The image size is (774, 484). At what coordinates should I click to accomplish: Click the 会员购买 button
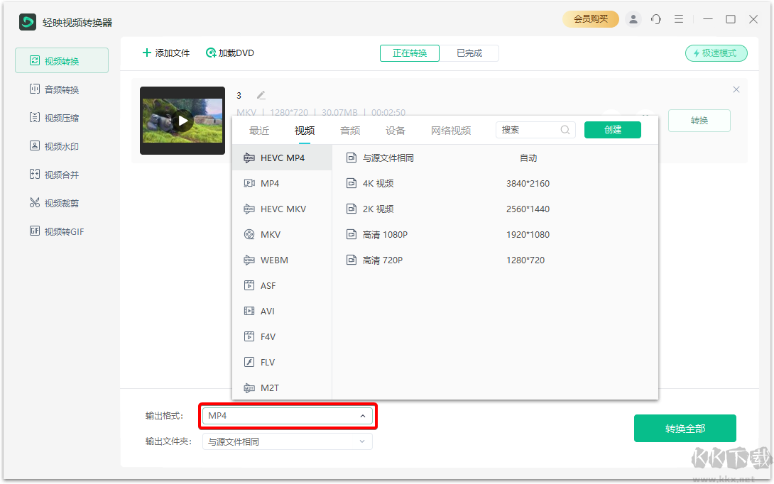591,19
